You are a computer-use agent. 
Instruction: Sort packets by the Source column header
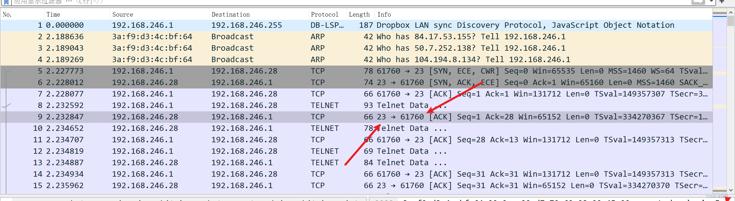click(x=160, y=14)
